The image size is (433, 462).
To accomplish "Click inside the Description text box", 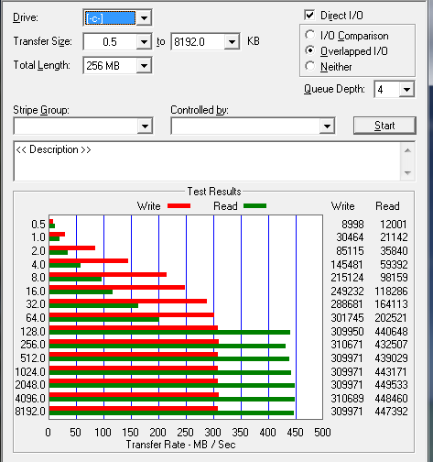I will pos(208,161).
